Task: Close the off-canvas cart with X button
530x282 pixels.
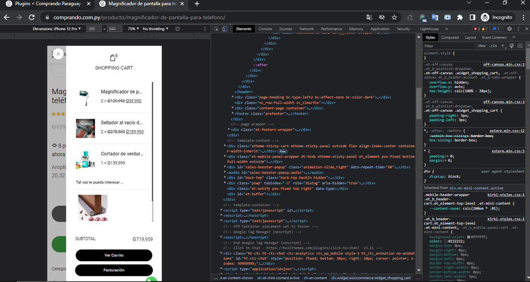Action: [58, 54]
